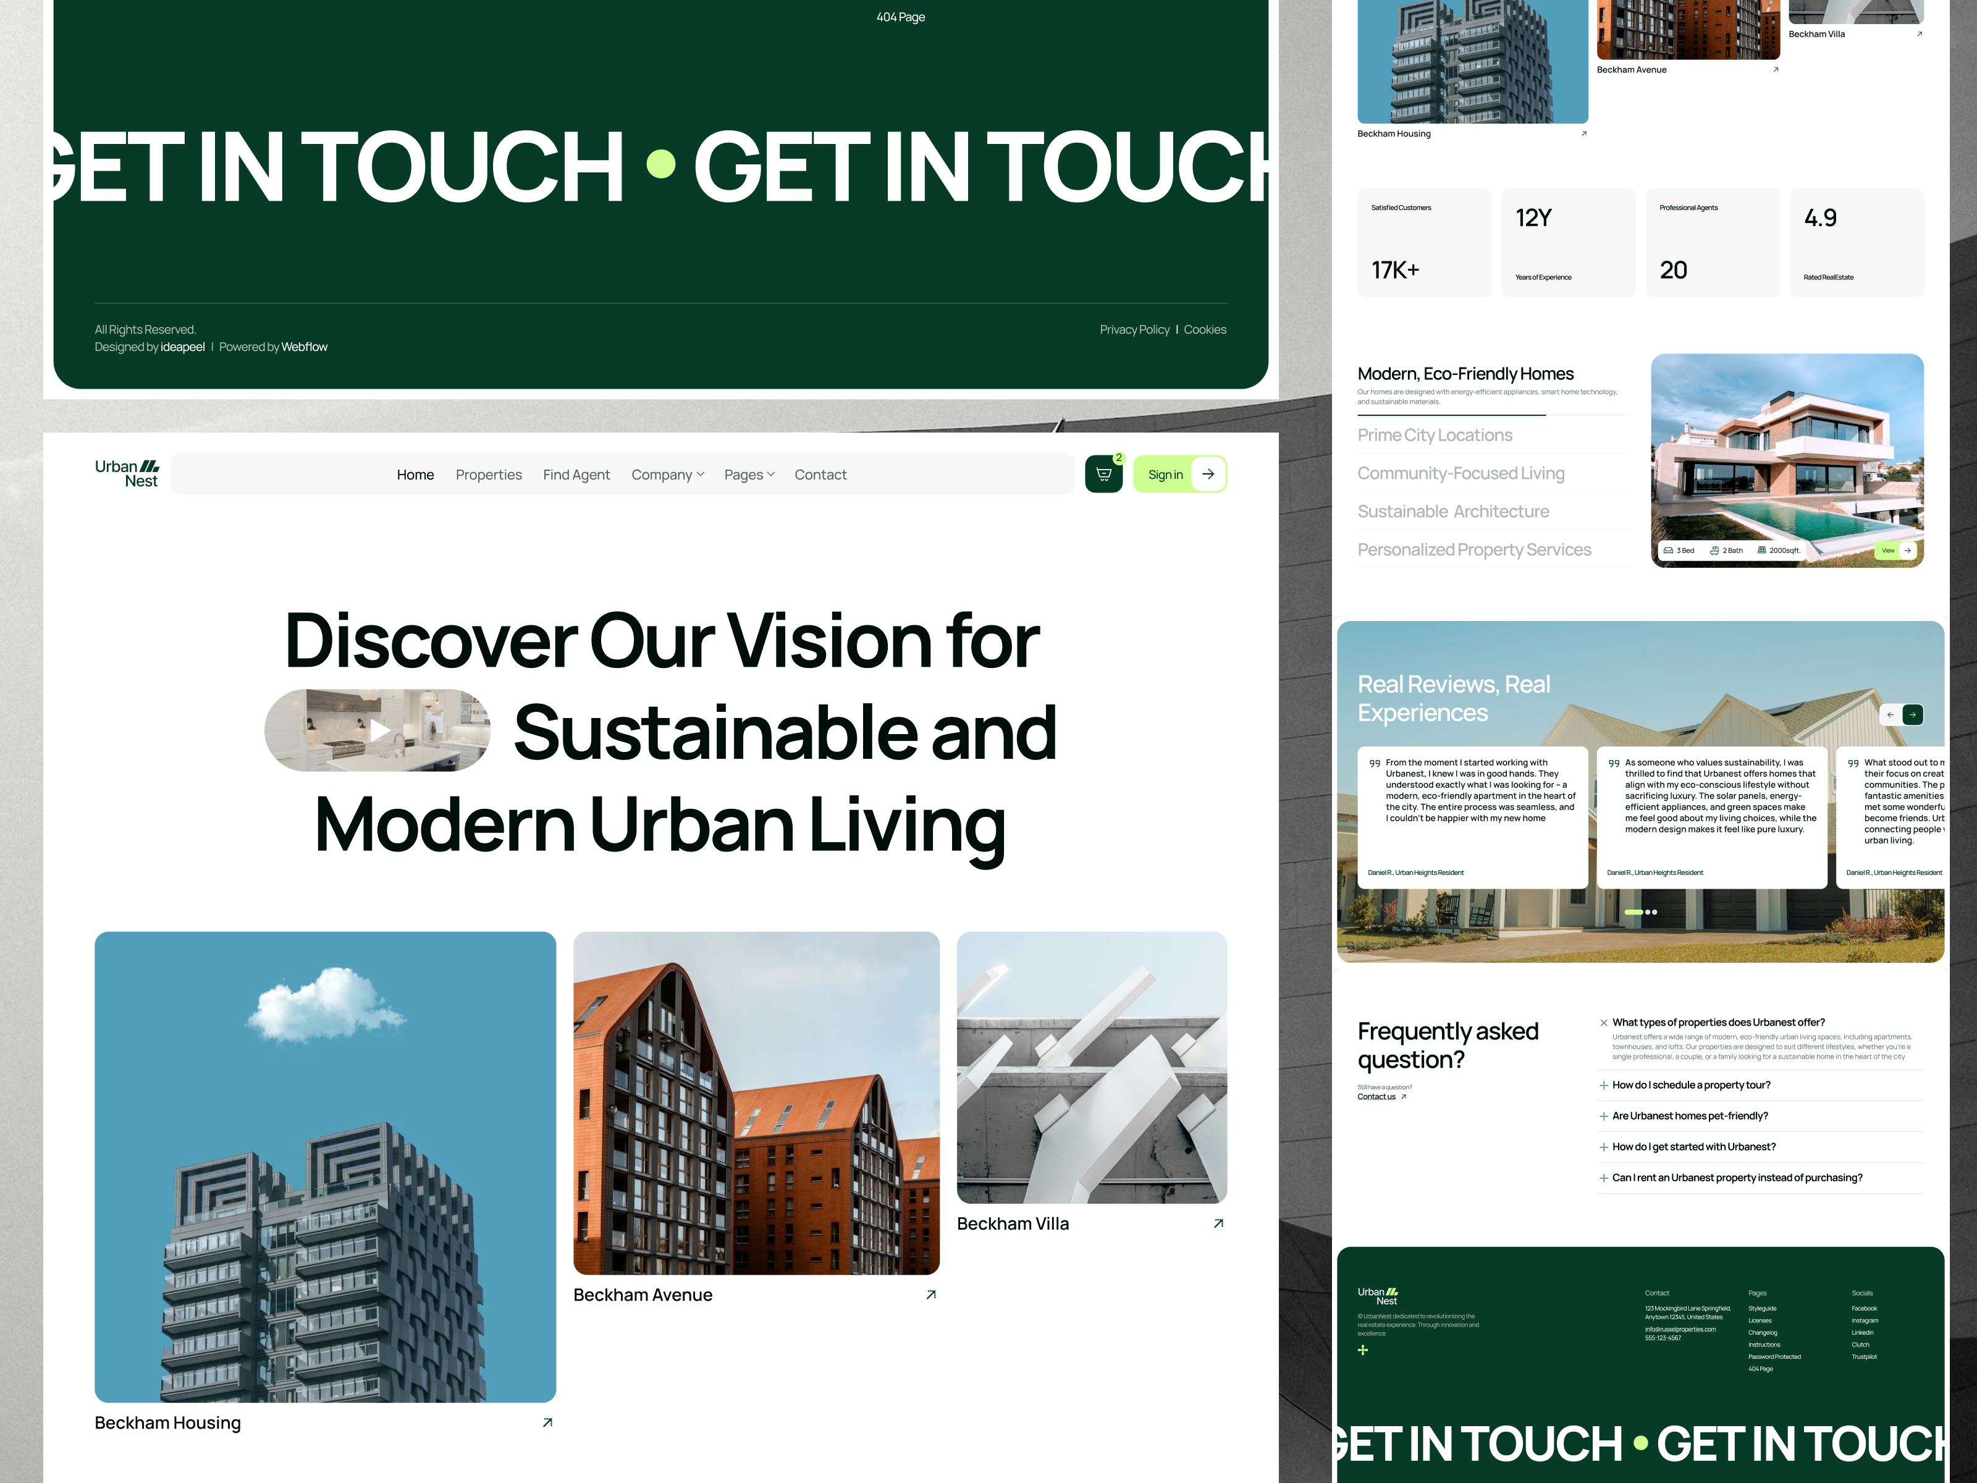This screenshot has width=1977, height=1483.
Task: Select Home in the navigation bar
Action: coord(415,474)
